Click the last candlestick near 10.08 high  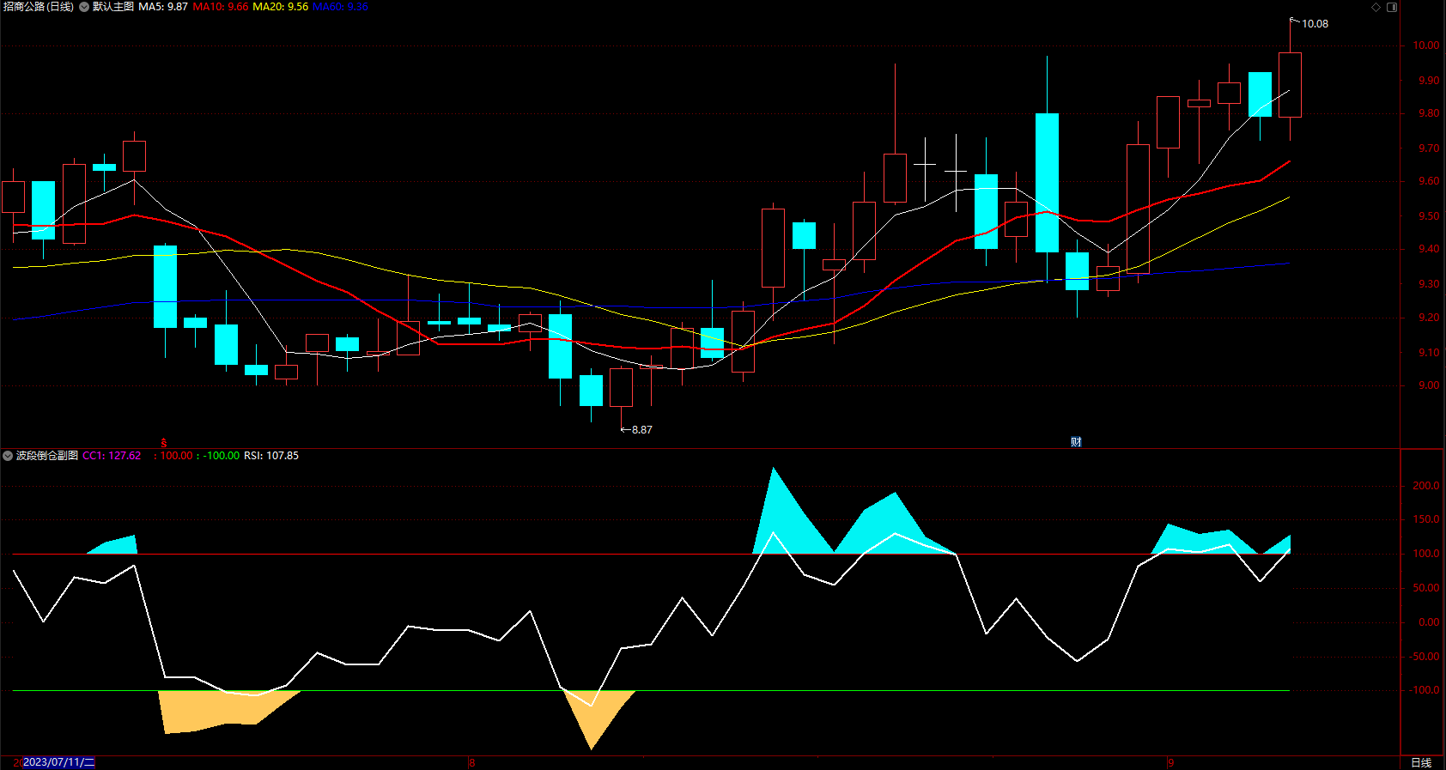tap(1290, 84)
